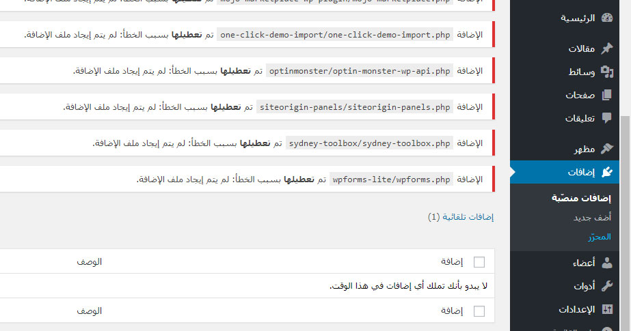Image resolution: width=631 pixels, height=331 pixels.
Task: Click the Plugins (إضافات) plug icon
Action: point(607,172)
